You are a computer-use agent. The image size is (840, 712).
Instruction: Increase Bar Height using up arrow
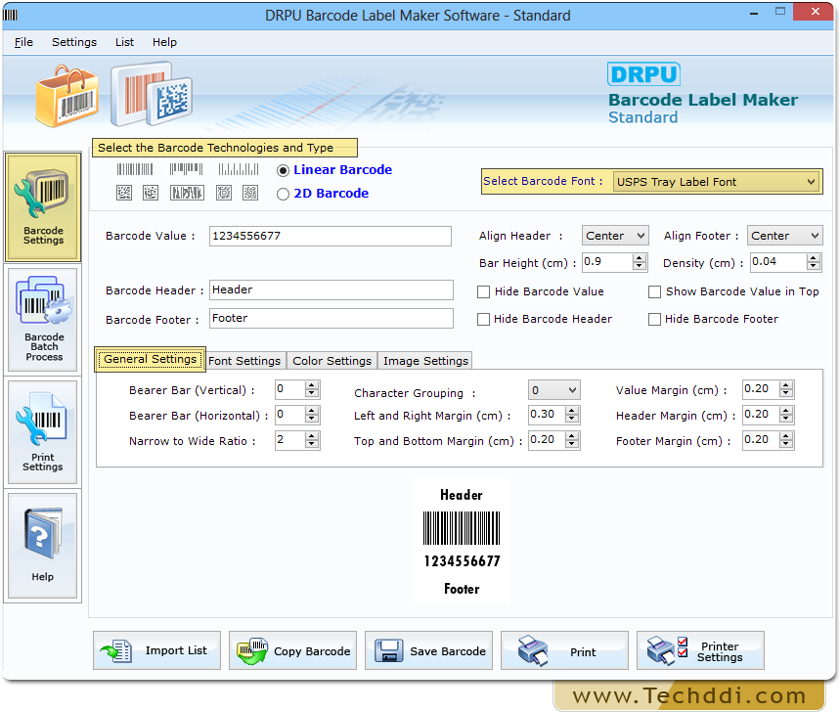tap(640, 258)
